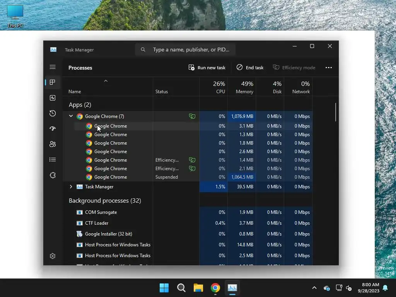Open Startup apps icon in sidebar
The image size is (396, 297).
[x=53, y=128]
